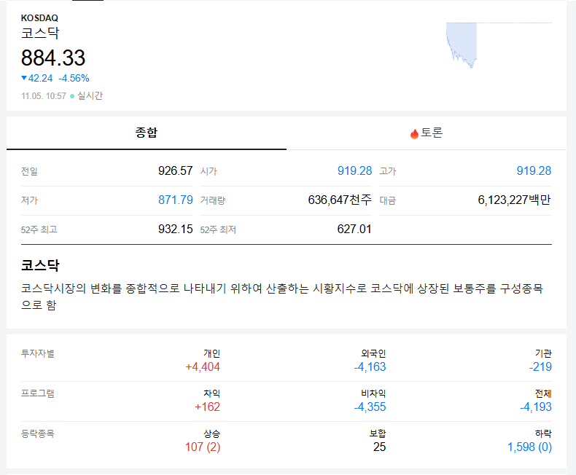Click the 고가 label

pyautogui.click(x=388, y=171)
